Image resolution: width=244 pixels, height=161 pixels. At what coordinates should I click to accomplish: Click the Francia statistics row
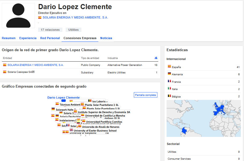204,82
